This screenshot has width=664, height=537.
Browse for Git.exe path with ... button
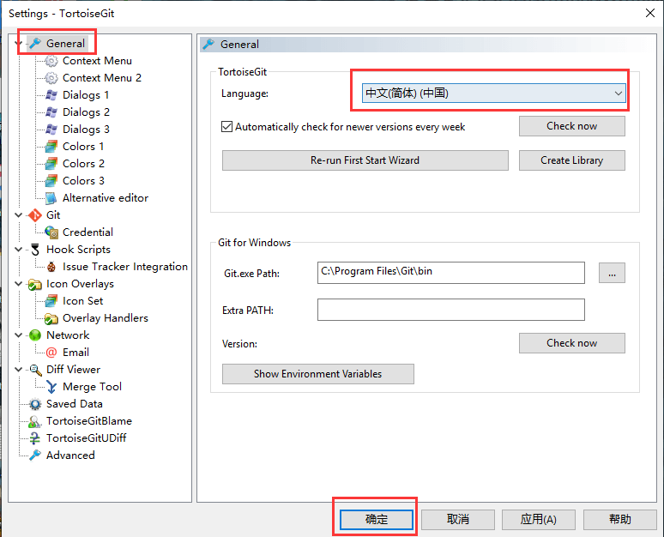pyautogui.click(x=612, y=273)
